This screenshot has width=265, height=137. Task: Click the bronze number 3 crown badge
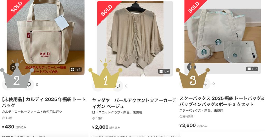click(x=193, y=76)
